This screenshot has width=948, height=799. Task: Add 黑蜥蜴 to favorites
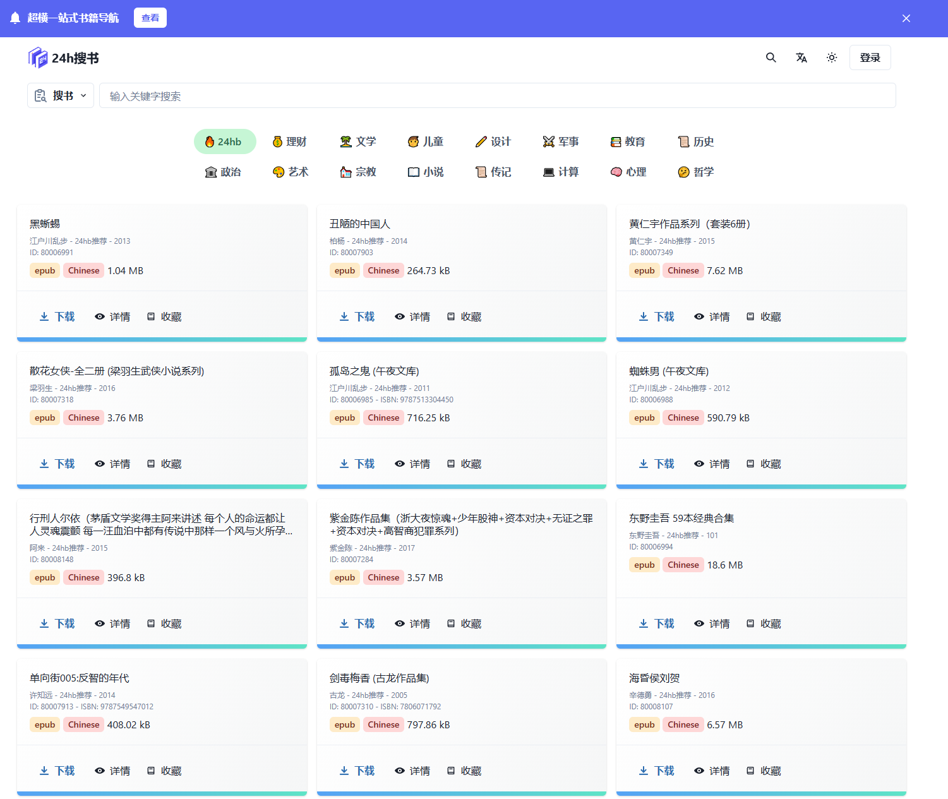coord(164,316)
